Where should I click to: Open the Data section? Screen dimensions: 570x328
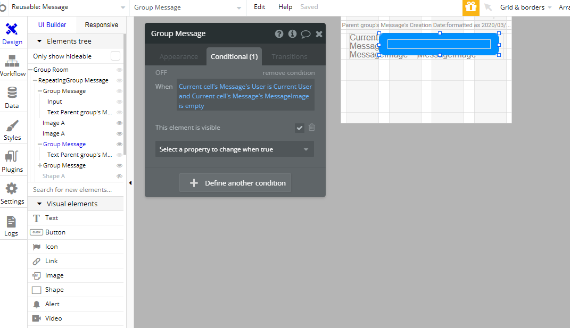click(x=12, y=97)
